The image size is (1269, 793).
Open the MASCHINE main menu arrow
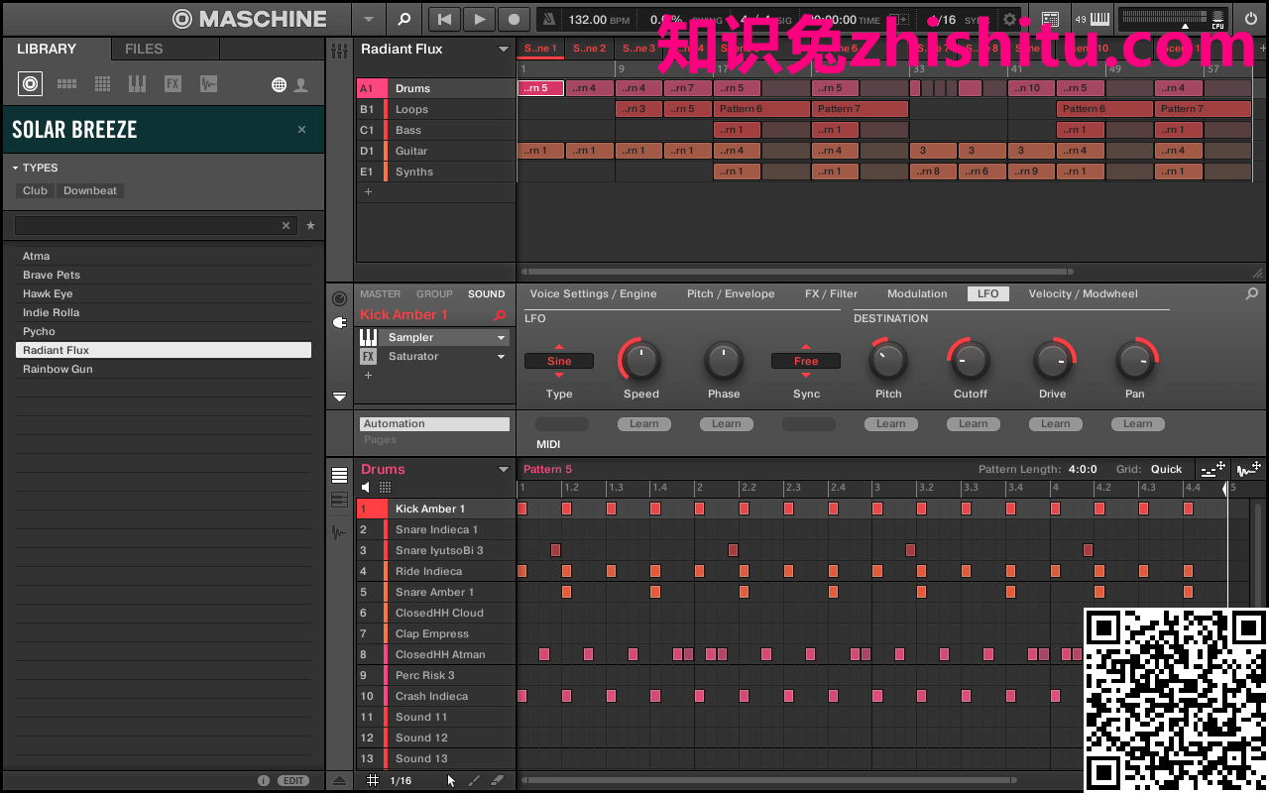pos(369,19)
